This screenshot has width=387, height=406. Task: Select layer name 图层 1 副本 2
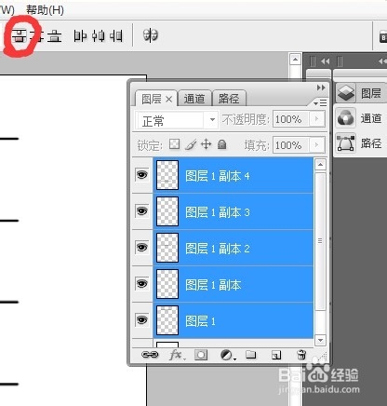point(218,249)
